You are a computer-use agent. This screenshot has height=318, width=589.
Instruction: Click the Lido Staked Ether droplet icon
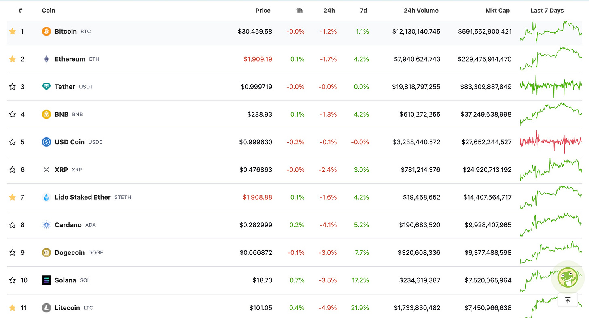click(47, 197)
